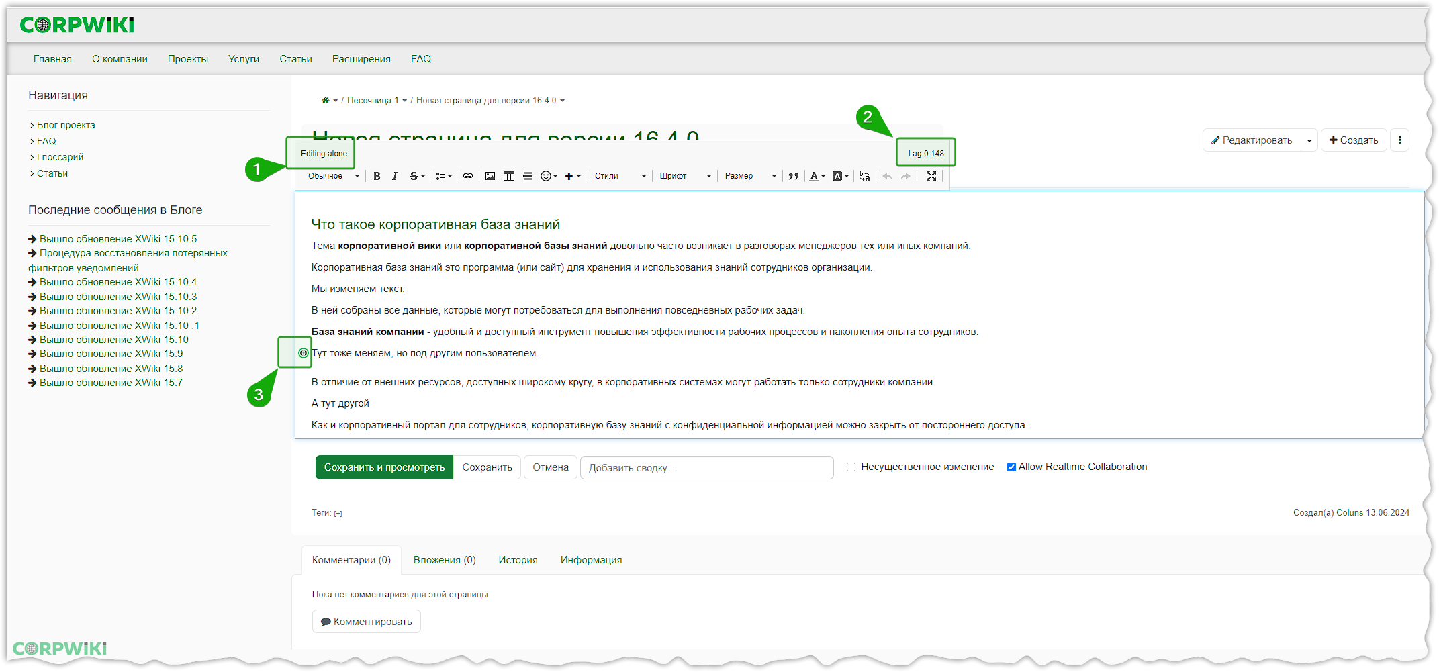Toggle italic formatting in the editor toolbar
1439x672 pixels.
395,176
